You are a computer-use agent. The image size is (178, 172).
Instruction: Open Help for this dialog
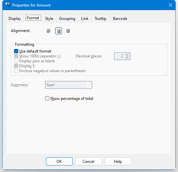(118, 161)
